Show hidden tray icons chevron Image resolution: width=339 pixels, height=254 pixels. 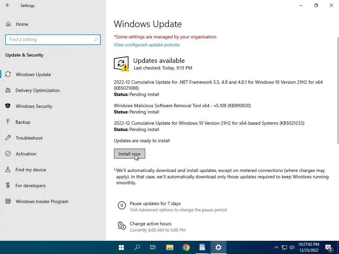(276, 247)
